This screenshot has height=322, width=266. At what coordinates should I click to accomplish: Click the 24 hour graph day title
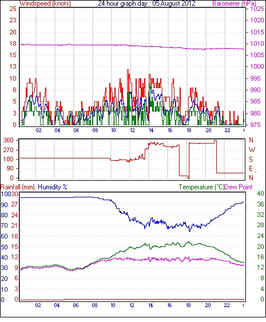tap(146, 3)
